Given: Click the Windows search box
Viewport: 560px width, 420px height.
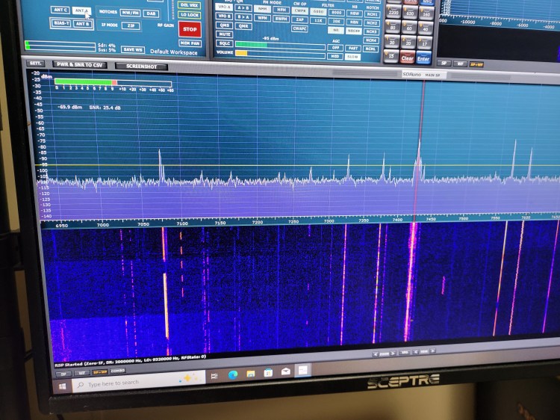Looking at the screenshot, I should (x=127, y=383).
